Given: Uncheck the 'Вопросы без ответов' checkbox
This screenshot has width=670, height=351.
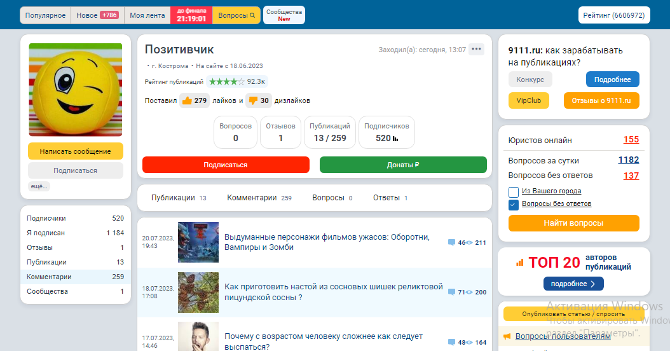Looking at the screenshot, I should pyautogui.click(x=514, y=204).
